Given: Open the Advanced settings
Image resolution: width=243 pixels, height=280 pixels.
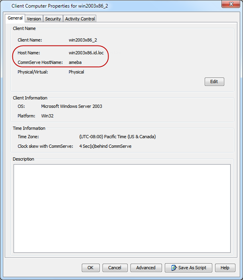Looking at the screenshot, I should click(146, 268).
